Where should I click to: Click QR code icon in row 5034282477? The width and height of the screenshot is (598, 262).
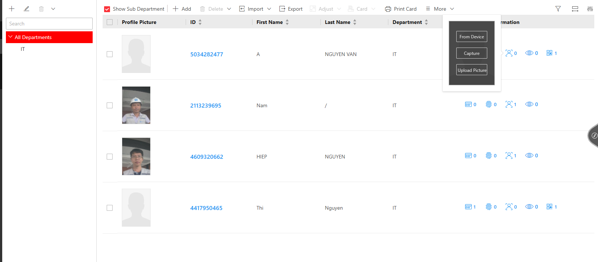point(550,53)
